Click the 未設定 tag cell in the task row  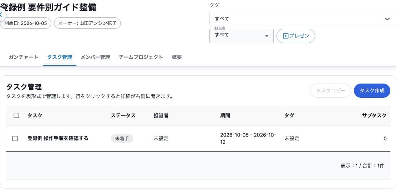point(292,138)
